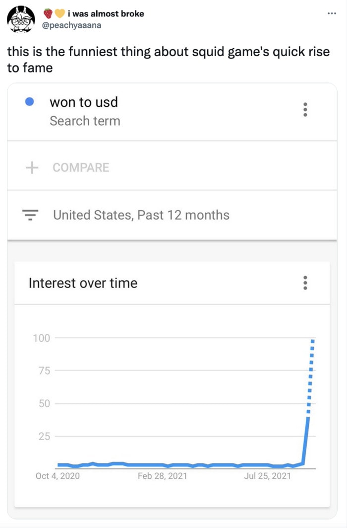Open the 'Interest over time' three-dot menu

tap(305, 283)
